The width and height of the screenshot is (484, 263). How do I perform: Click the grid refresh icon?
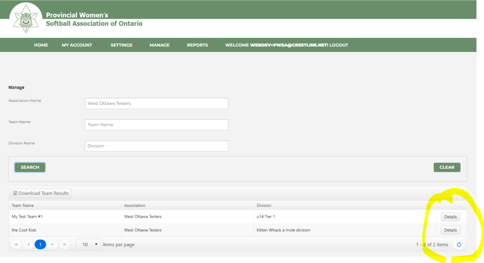(458, 245)
